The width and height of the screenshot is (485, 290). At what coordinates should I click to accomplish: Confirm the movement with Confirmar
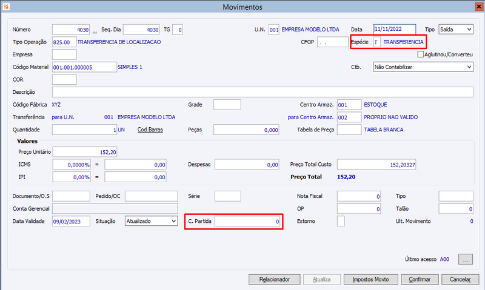[x=420, y=279]
